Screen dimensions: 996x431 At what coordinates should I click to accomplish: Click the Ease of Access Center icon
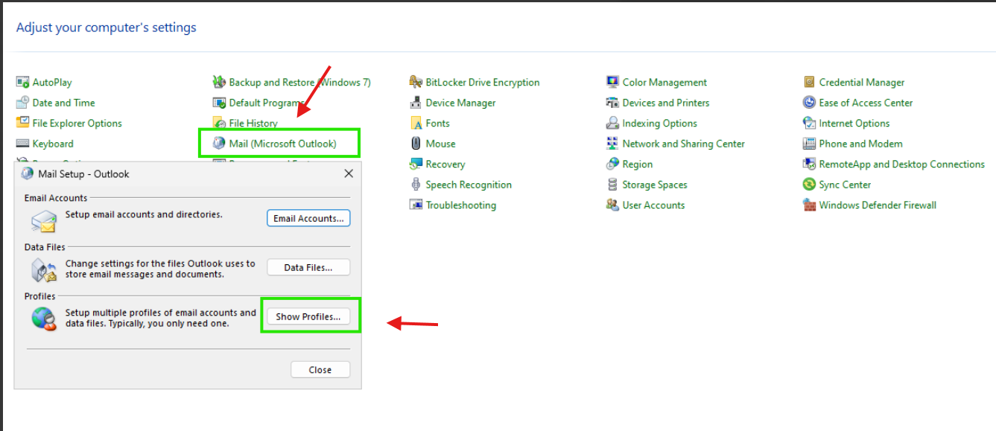click(x=809, y=103)
